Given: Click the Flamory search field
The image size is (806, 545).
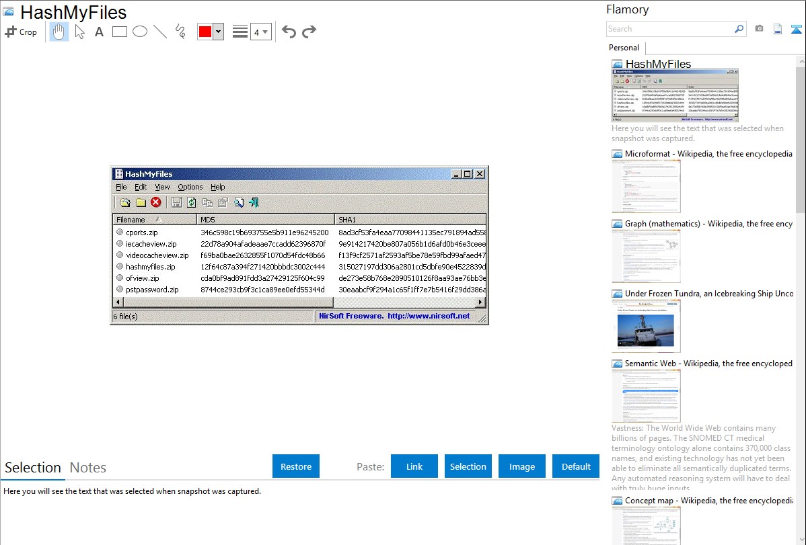Looking at the screenshot, I should click(669, 29).
